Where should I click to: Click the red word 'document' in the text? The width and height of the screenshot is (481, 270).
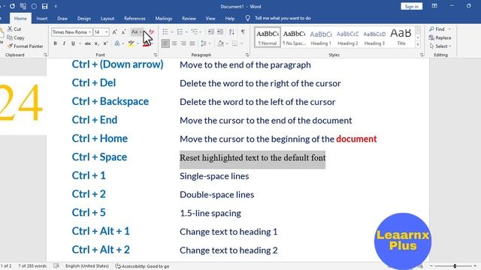click(x=356, y=139)
